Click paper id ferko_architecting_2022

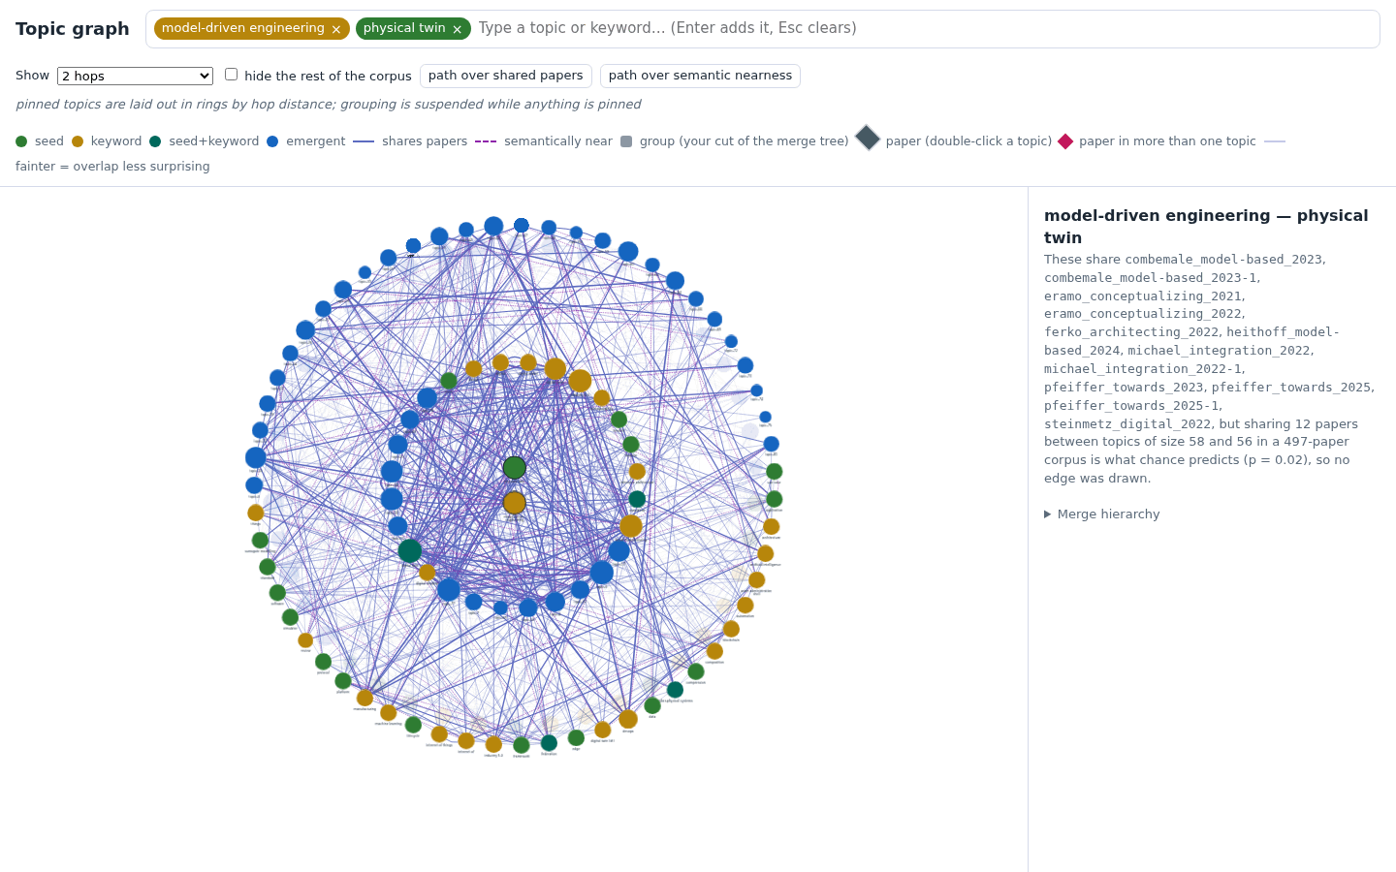1131,332
